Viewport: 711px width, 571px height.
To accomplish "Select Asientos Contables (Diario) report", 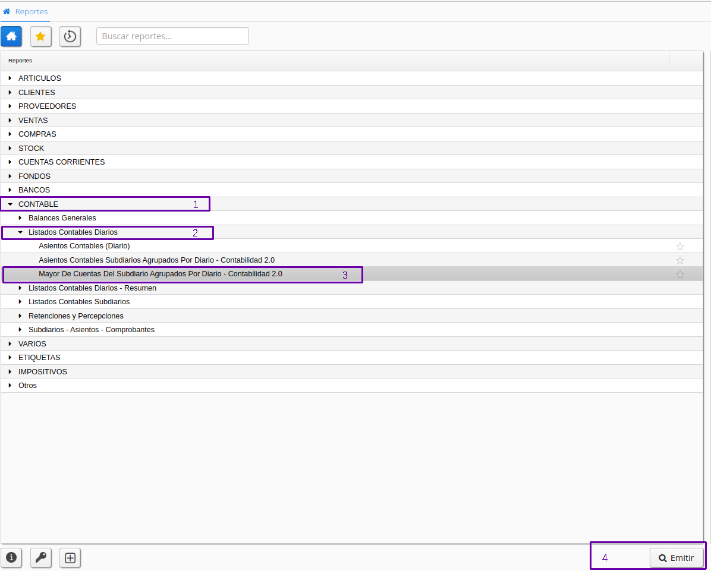I will tap(84, 246).
